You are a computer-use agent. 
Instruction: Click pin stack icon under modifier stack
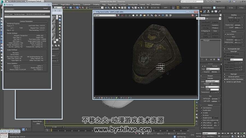click(x=202, y=59)
